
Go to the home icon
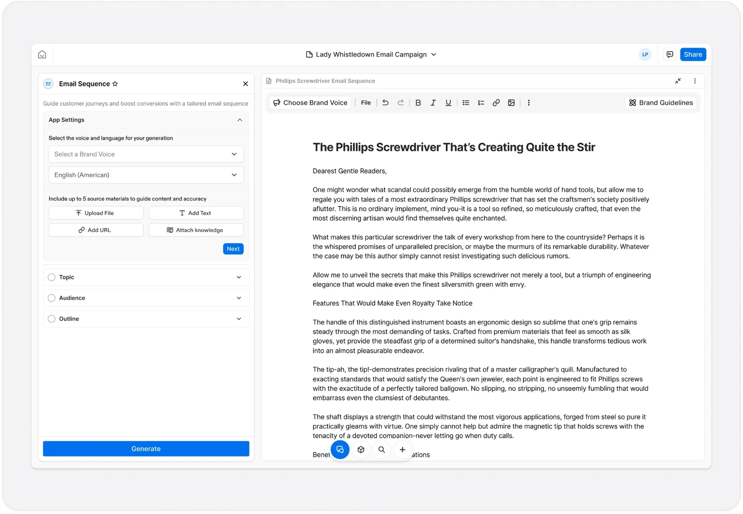tap(42, 54)
